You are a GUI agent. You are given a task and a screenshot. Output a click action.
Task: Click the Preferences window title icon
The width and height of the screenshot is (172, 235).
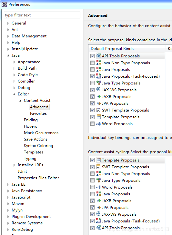(x=4, y=5)
